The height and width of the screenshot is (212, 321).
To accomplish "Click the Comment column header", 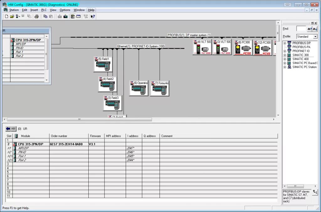I will 218,136.
